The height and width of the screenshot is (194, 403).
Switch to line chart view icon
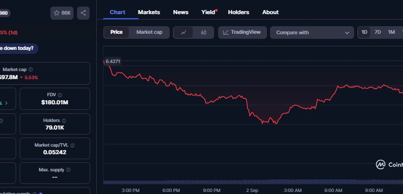(x=183, y=33)
